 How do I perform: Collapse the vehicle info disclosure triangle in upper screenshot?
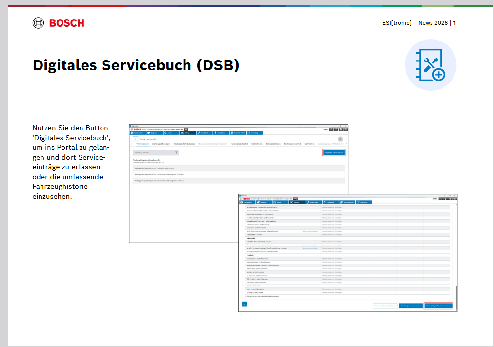[134, 162]
